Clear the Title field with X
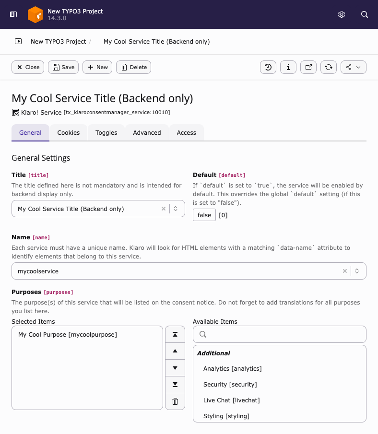378x434 pixels. [164, 209]
